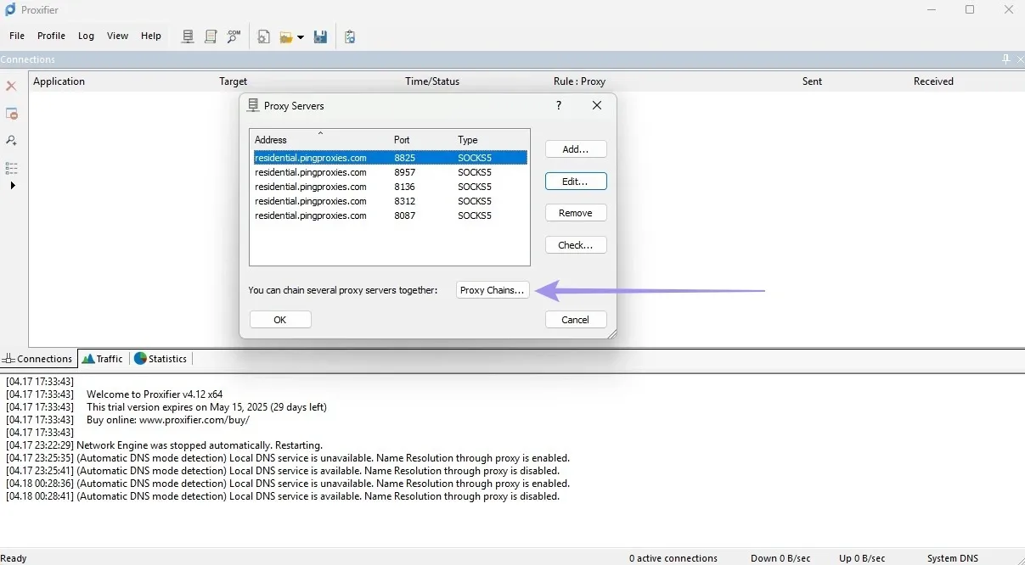
Task: Click the Check... button
Action: tap(576, 245)
